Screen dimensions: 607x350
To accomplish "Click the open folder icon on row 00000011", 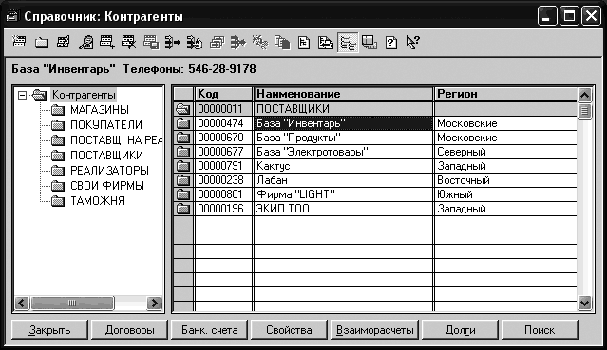I will tap(183, 109).
